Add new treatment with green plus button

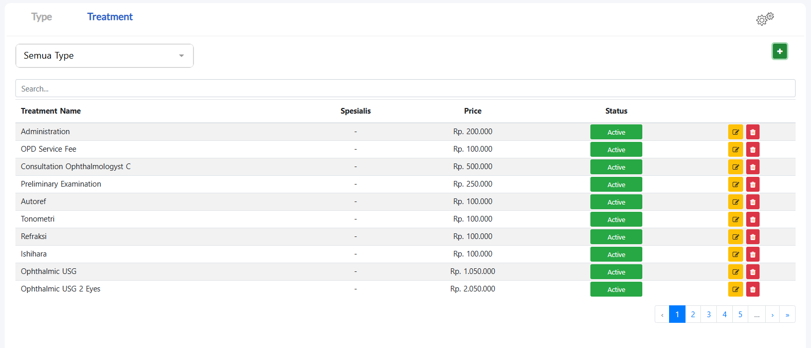click(x=779, y=51)
